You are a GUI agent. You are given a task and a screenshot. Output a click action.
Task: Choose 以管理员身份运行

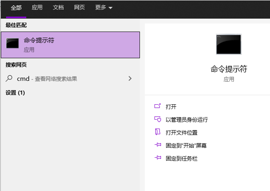[x=187, y=120]
